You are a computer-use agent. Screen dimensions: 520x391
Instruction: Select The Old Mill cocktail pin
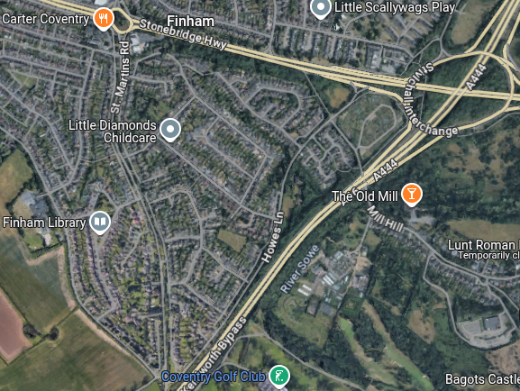[412, 195]
